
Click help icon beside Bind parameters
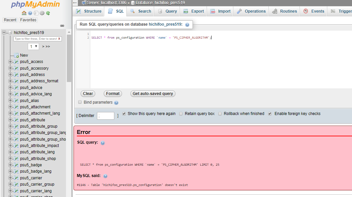[x=116, y=103]
